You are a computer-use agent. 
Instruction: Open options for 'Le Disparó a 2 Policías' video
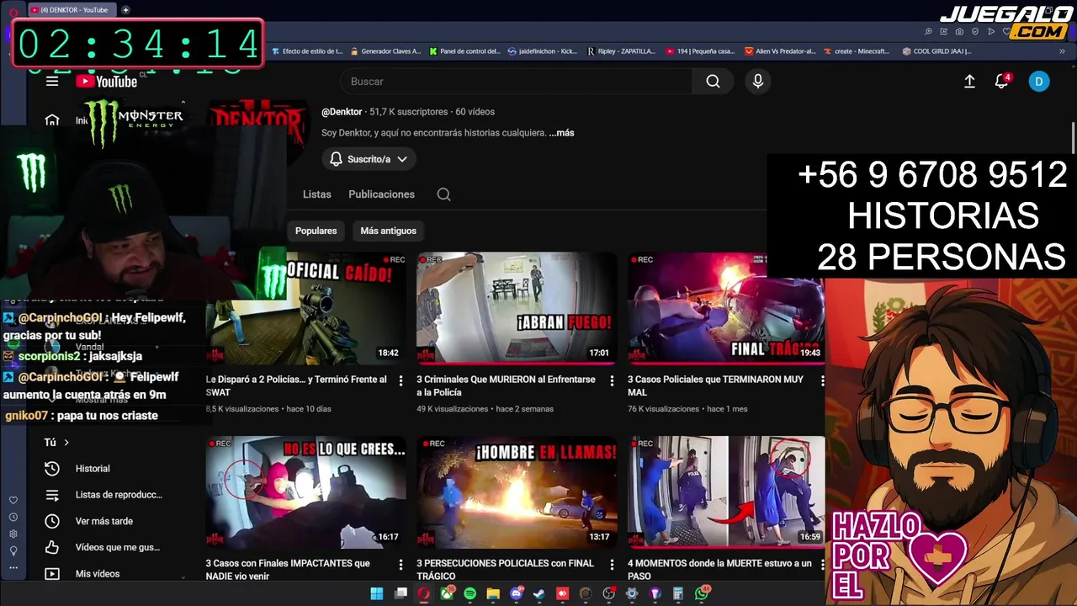coord(401,381)
